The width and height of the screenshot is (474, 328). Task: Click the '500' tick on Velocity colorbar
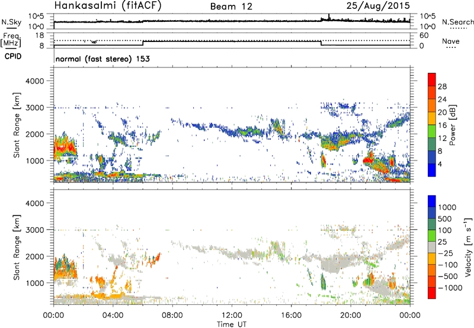point(445,218)
